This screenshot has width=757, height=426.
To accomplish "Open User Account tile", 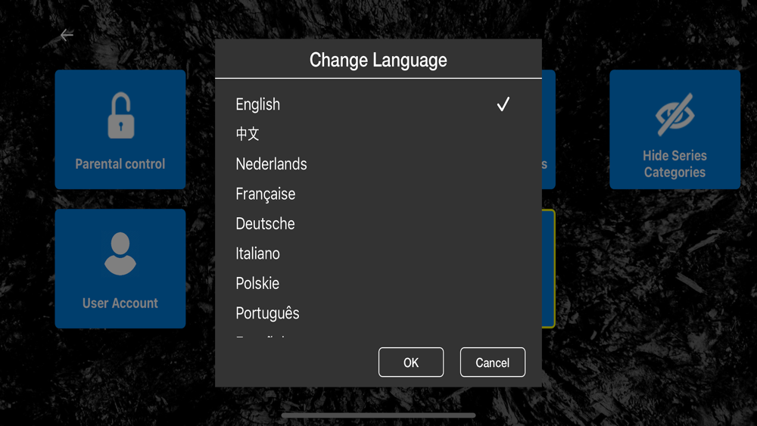I will point(120,269).
